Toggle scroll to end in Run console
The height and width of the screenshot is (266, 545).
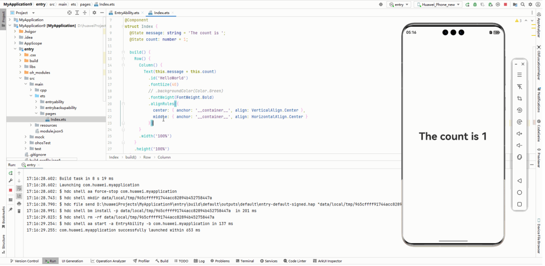[x=19, y=196]
